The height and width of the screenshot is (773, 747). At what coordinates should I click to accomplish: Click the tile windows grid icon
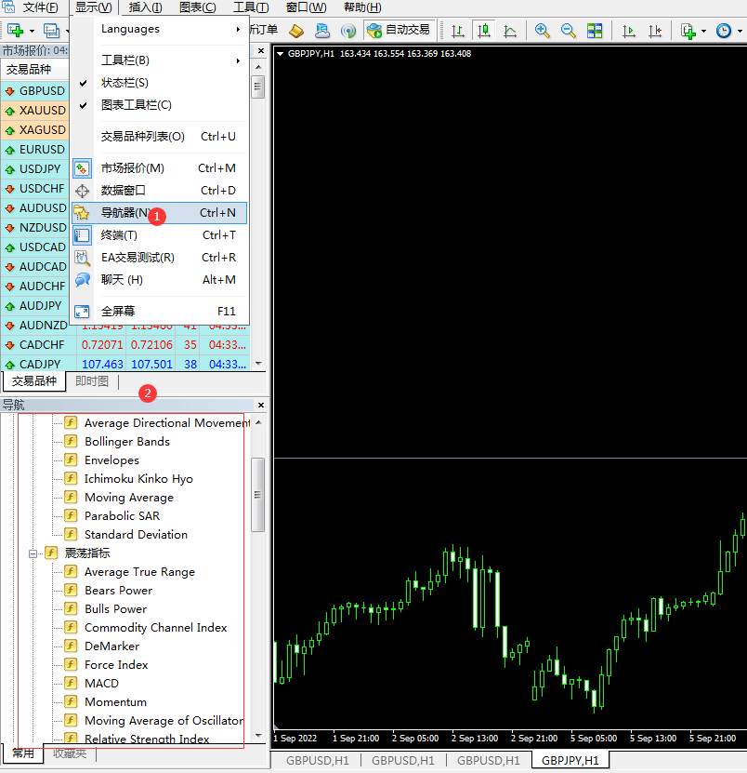point(595,31)
